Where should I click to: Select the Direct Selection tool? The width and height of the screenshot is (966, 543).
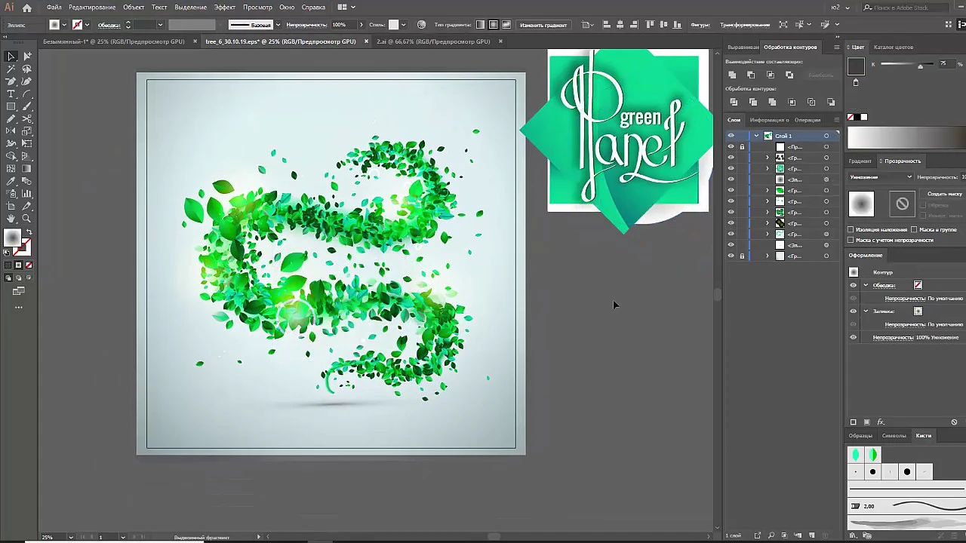point(27,57)
